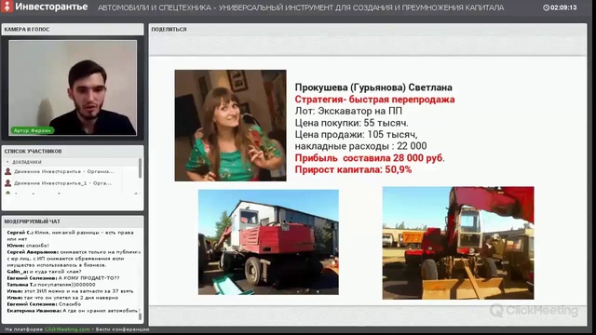Select participant Движение Инвесторантье_1 - Орга...

(x=62, y=183)
